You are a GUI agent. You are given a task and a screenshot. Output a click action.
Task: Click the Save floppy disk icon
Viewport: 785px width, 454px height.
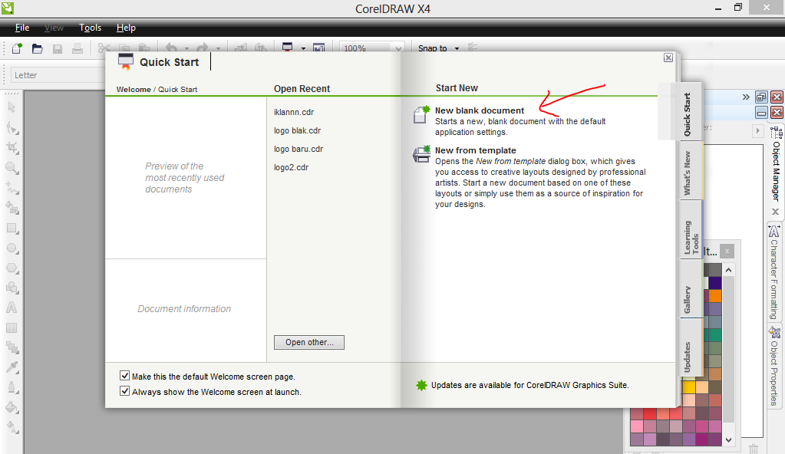point(58,48)
